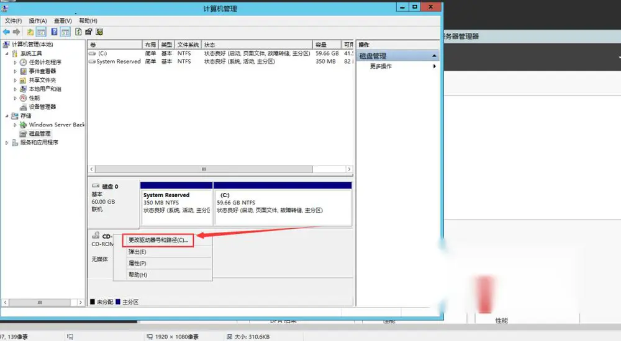
Task: Sort by the 容量 column header
Action: (x=327, y=45)
